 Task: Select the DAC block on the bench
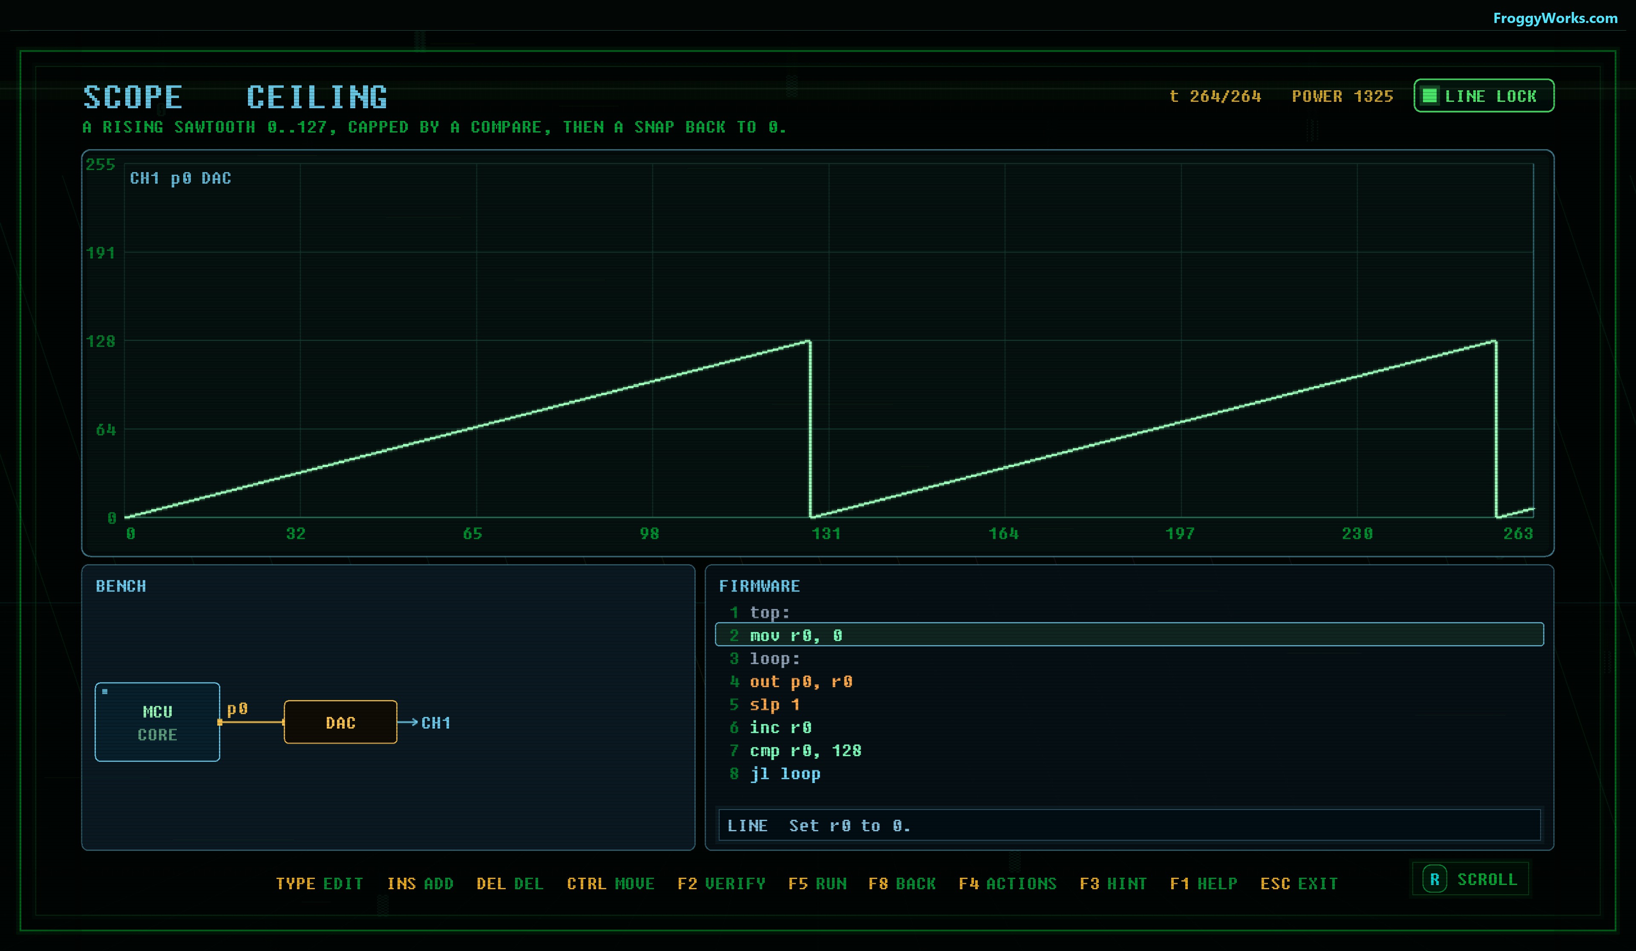340,722
